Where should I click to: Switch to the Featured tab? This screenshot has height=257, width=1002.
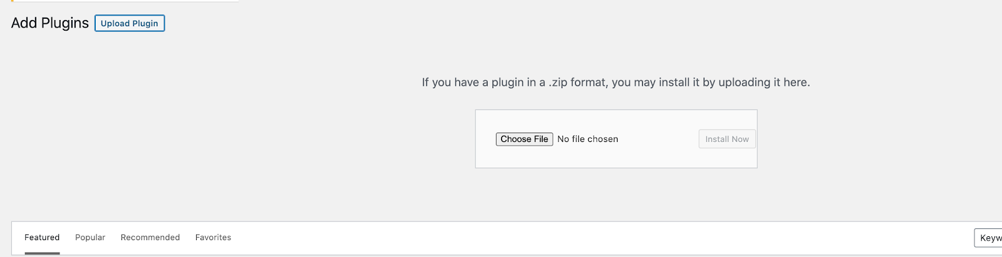point(42,238)
